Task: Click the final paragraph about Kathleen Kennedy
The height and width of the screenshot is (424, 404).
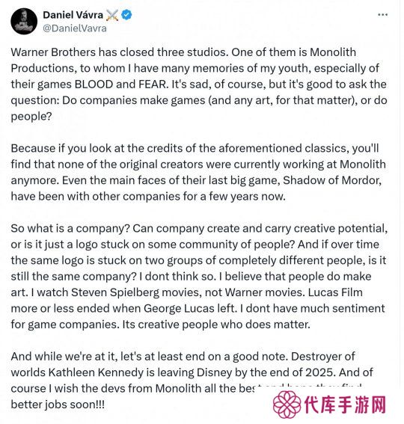Action: (x=192, y=380)
